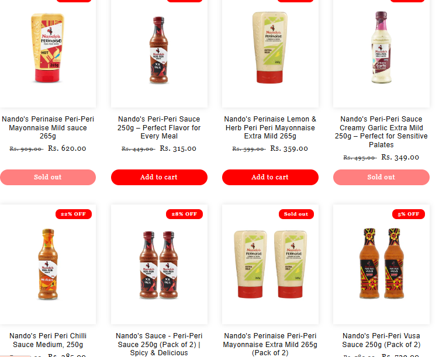The image size is (439, 357).
Task: Click the 5% OFF badge on Vusa Sauce
Action: click(x=409, y=214)
